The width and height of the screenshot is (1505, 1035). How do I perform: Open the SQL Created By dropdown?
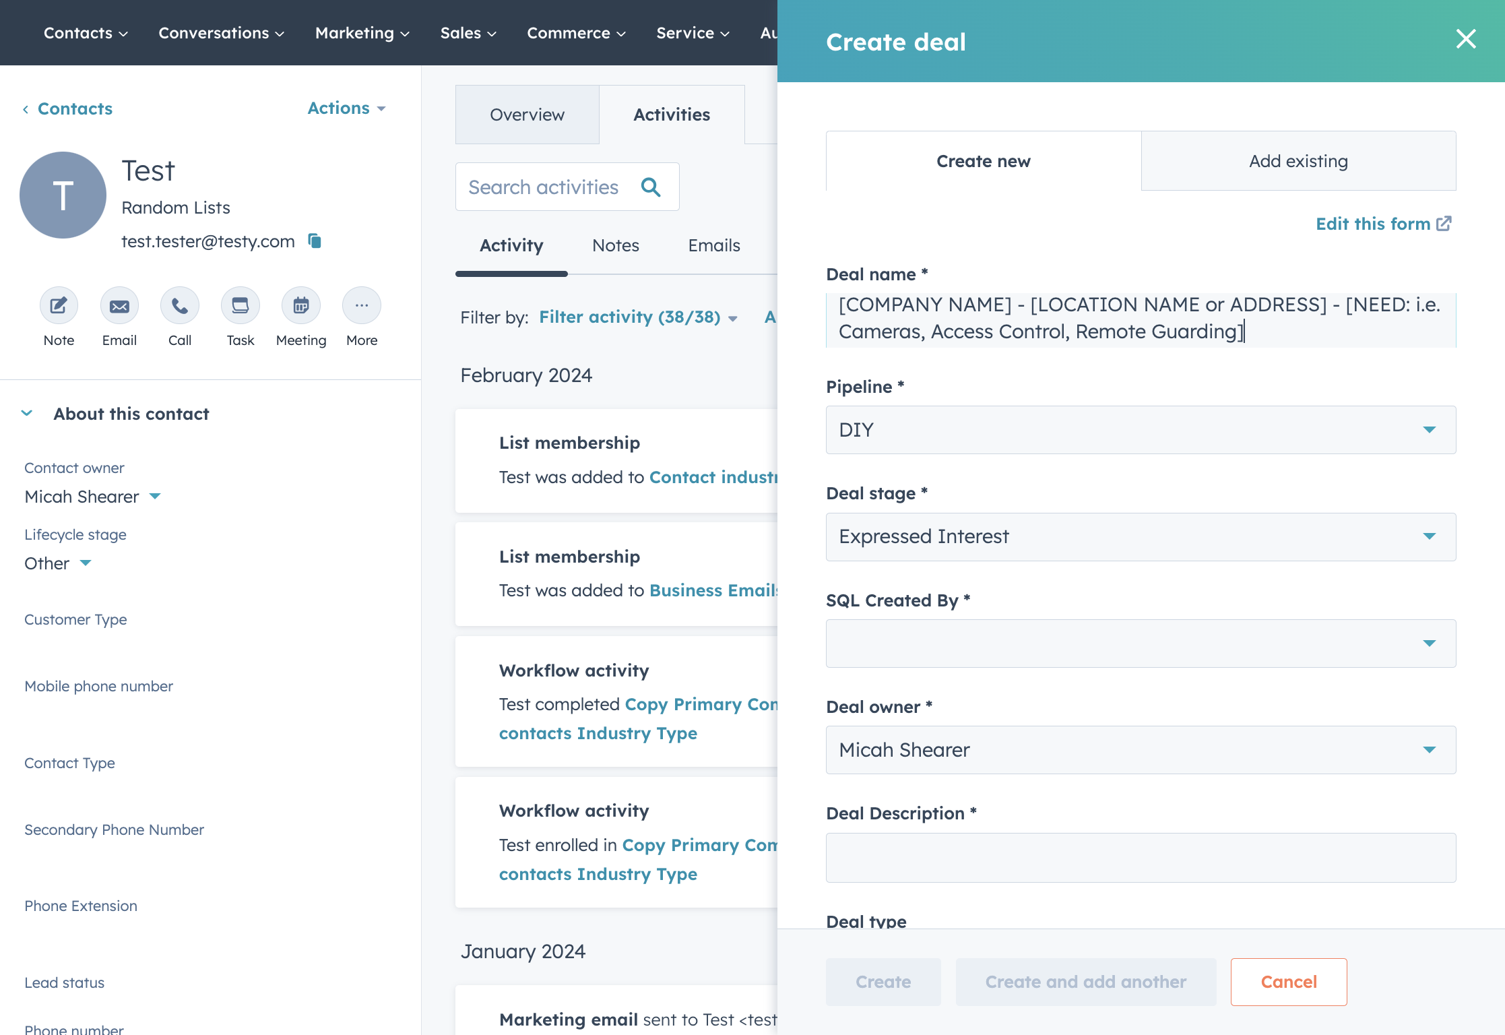tap(1141, 644)
